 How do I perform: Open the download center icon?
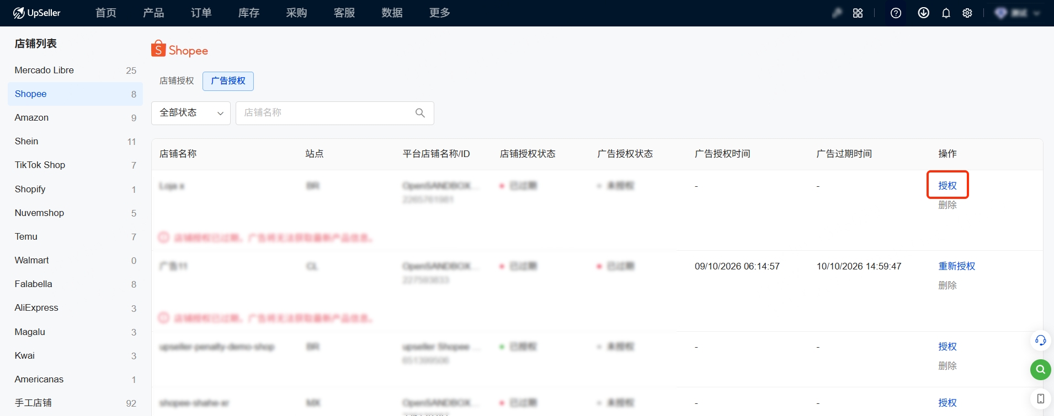coord(923,13)
